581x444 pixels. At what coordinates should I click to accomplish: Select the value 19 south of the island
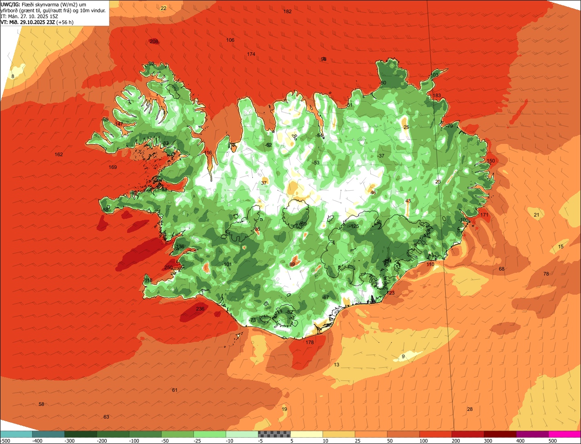(x=284, y=409)
